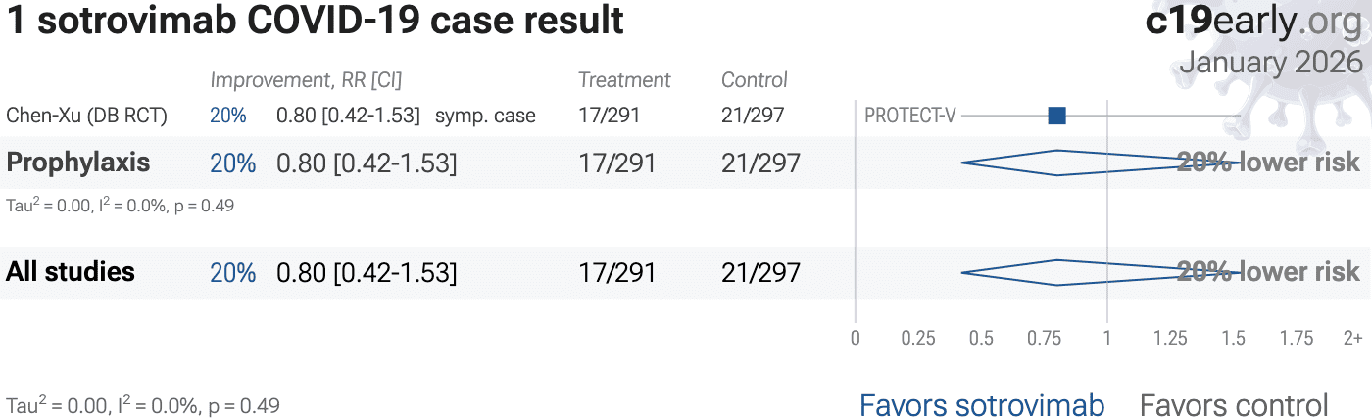The image size is (1372, 420).
Task: Select the All studies summary heading
Action: [x=71, y=272]
